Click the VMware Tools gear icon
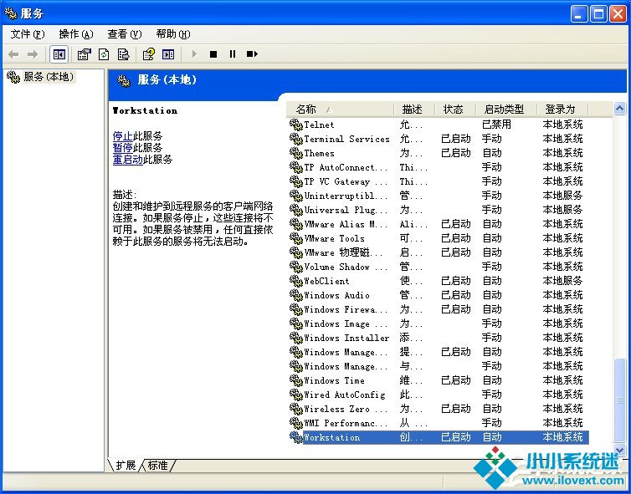The width and height of the screenshot is (631, 494). [295, 238]
